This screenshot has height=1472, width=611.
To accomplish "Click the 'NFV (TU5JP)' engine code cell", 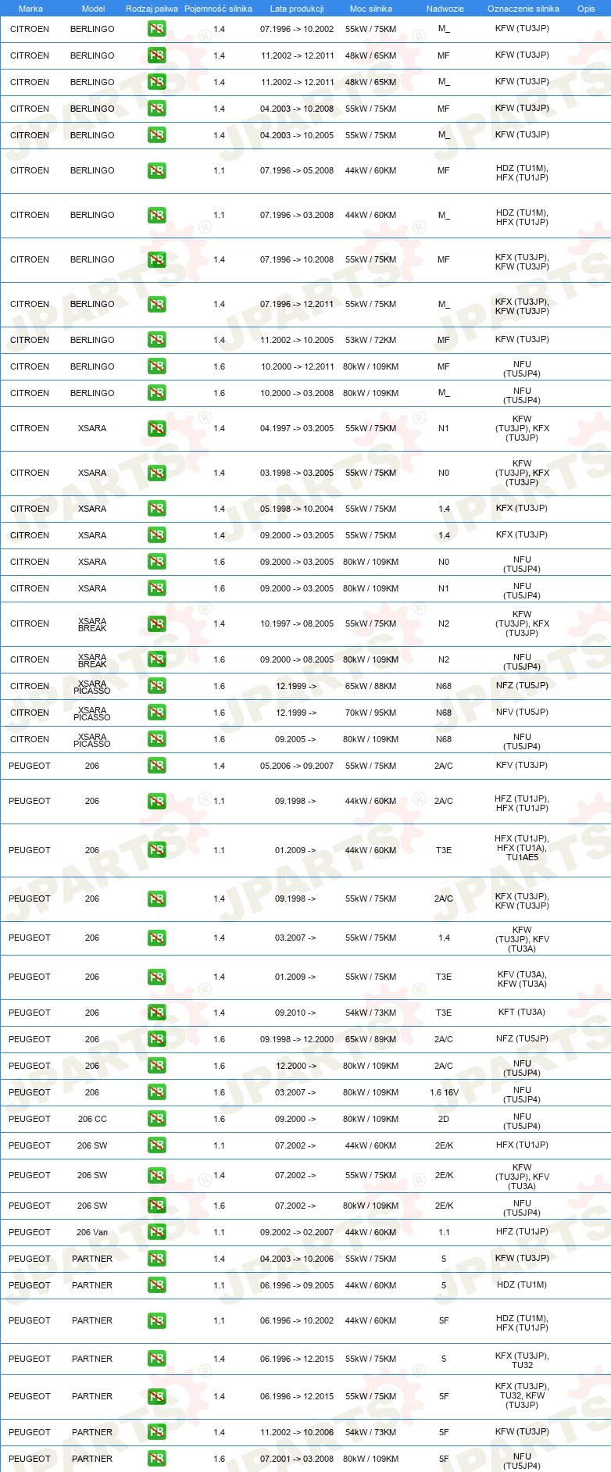I will coord(522,712).
